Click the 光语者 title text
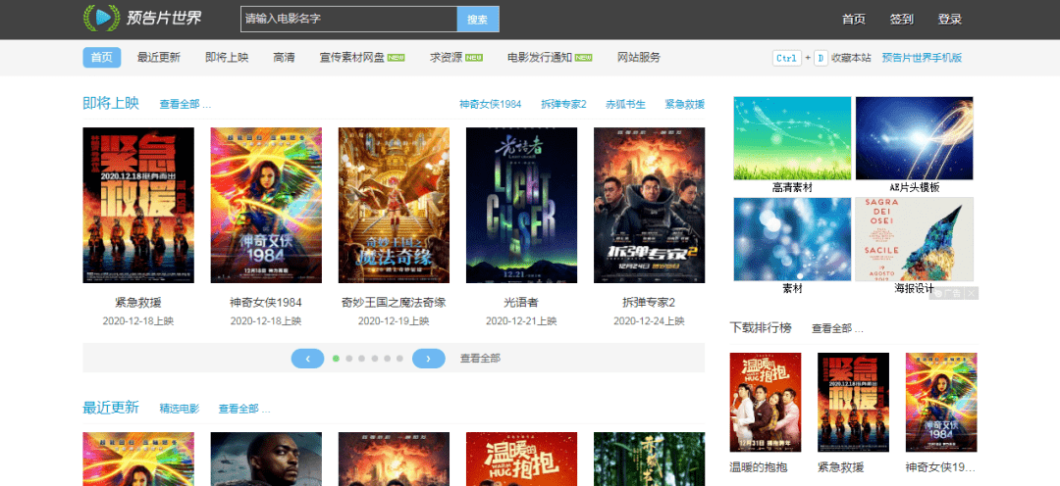Image resolution: width=1060 pixels, height=486 pixels. pyautogui.click(x=521, y=303)
